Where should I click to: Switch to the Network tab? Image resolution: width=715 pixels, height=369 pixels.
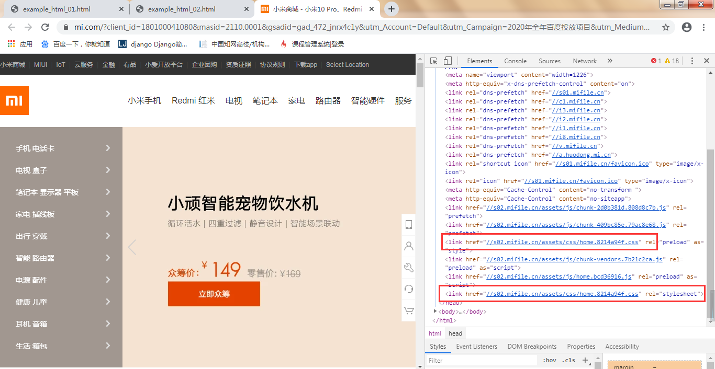pos(585,61)
